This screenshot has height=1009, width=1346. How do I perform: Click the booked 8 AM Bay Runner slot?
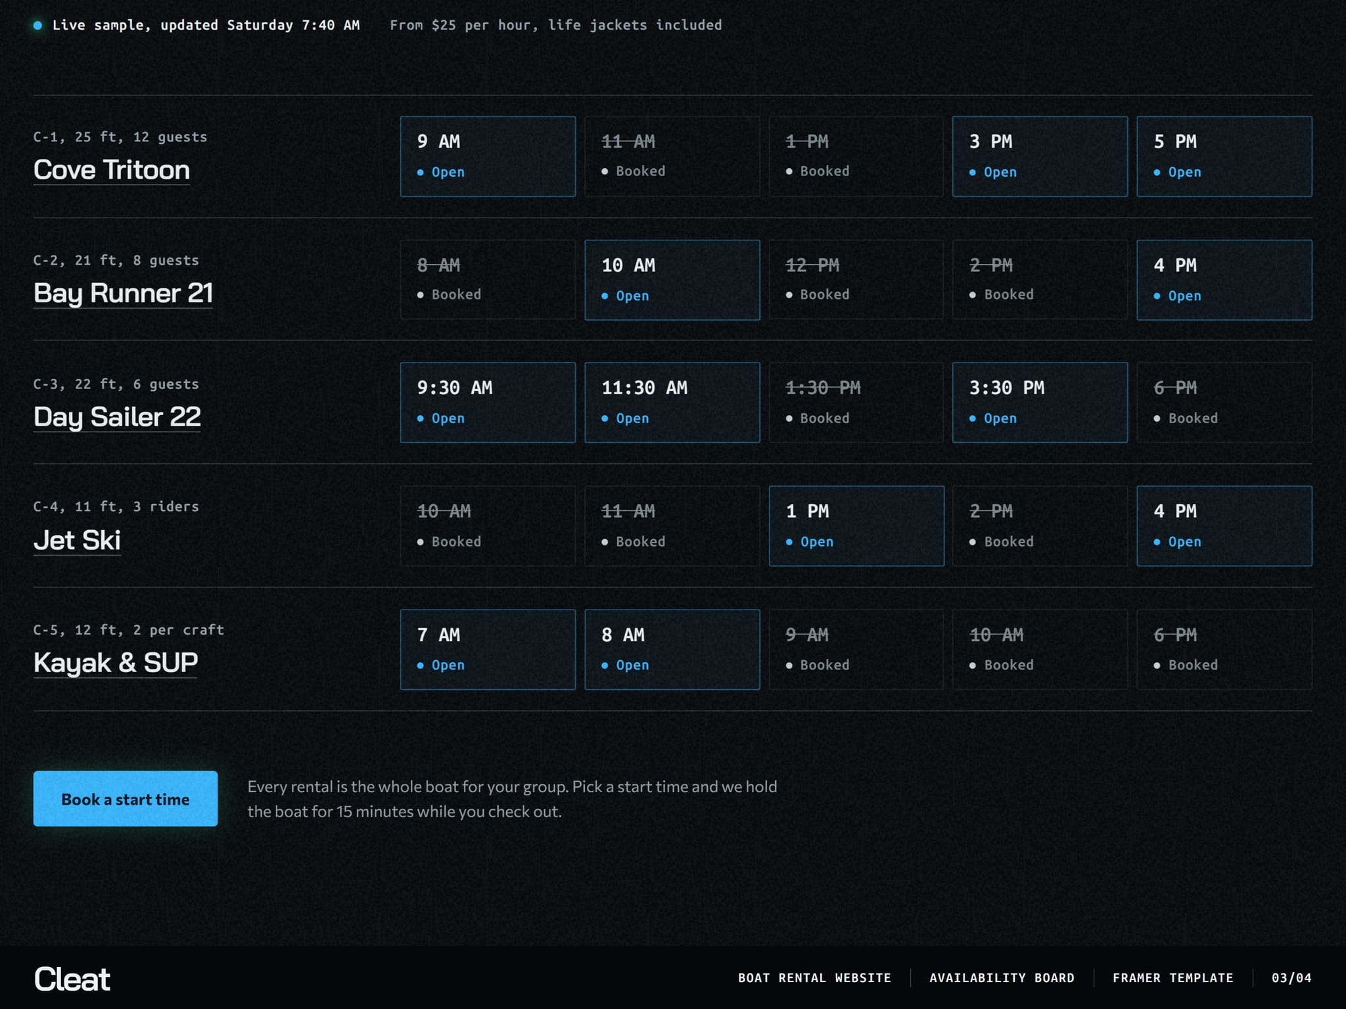pyautogui.click(x=488, y=280)
